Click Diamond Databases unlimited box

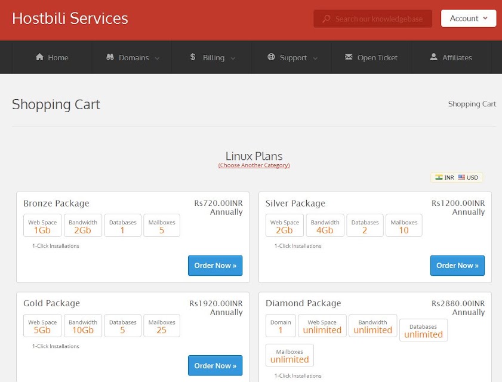[x=423, y=330]
